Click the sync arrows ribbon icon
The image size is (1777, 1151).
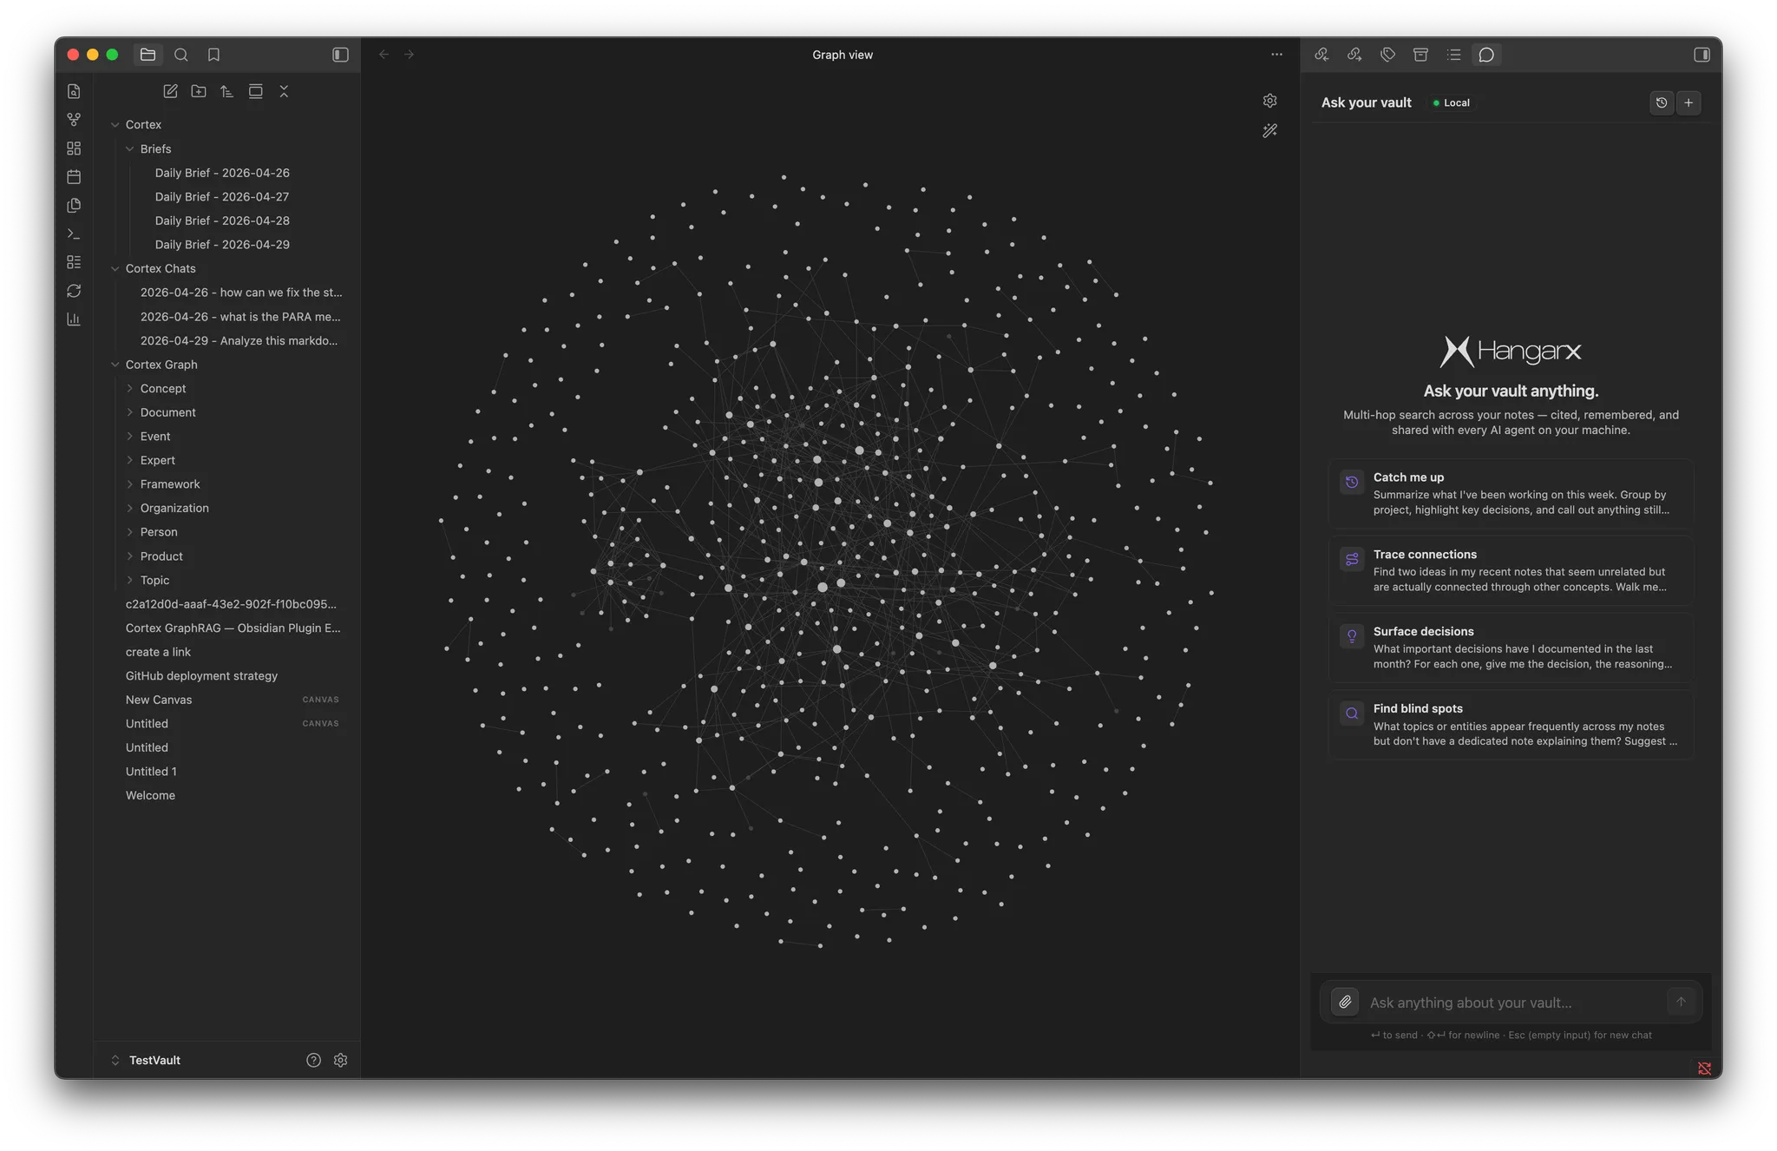click(74, 291)
